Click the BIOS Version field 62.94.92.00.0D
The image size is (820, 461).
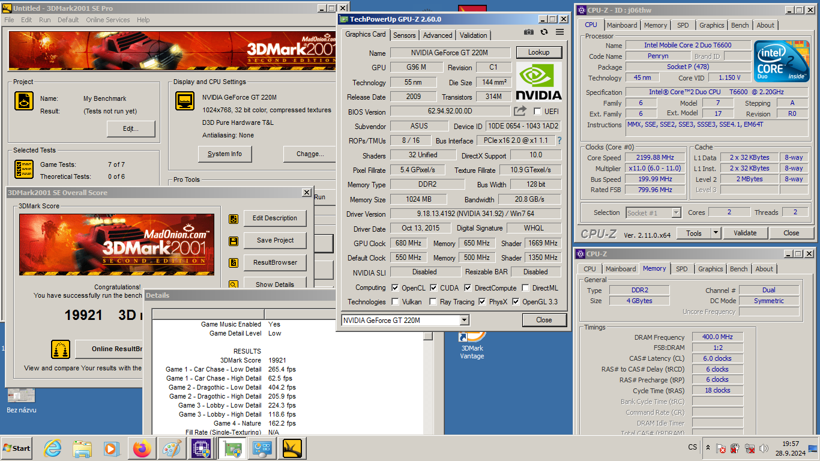[450, 111]
